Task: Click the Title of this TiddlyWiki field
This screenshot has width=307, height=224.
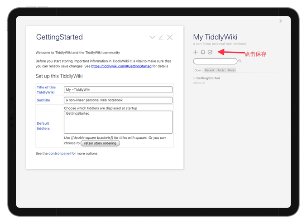Action: click(x=118, y=90)
